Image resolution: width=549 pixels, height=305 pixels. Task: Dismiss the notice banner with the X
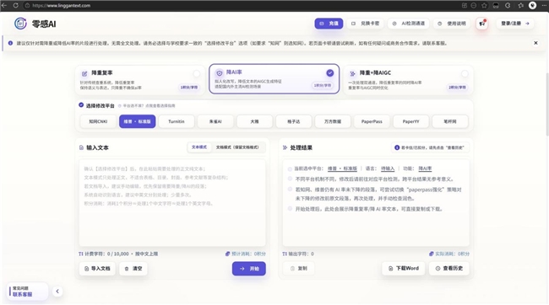click(x=535, y=43)
